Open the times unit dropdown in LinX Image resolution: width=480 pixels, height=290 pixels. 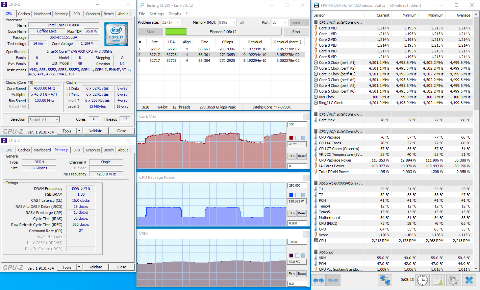[299, 23]
